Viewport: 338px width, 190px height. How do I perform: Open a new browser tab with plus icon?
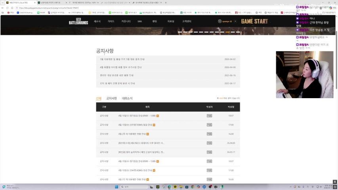point(166,2)
